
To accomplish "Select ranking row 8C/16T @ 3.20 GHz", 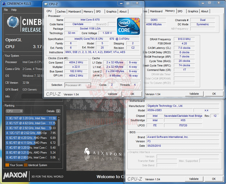I will click(31, 118).
